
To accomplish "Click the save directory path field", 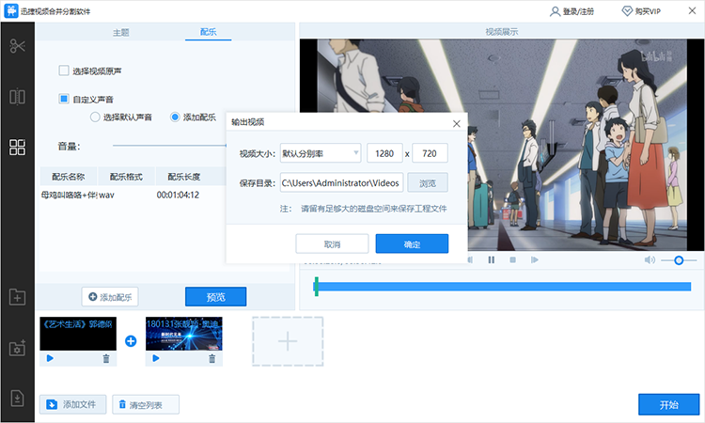I will pyautogui.click(x=341, y=183).
